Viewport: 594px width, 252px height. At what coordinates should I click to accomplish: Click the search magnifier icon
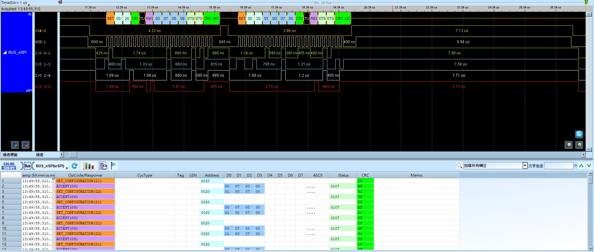click(x=459, y=166)
